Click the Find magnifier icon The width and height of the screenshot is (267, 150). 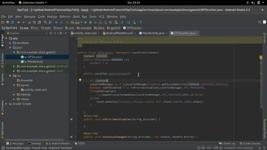[45, 22]
